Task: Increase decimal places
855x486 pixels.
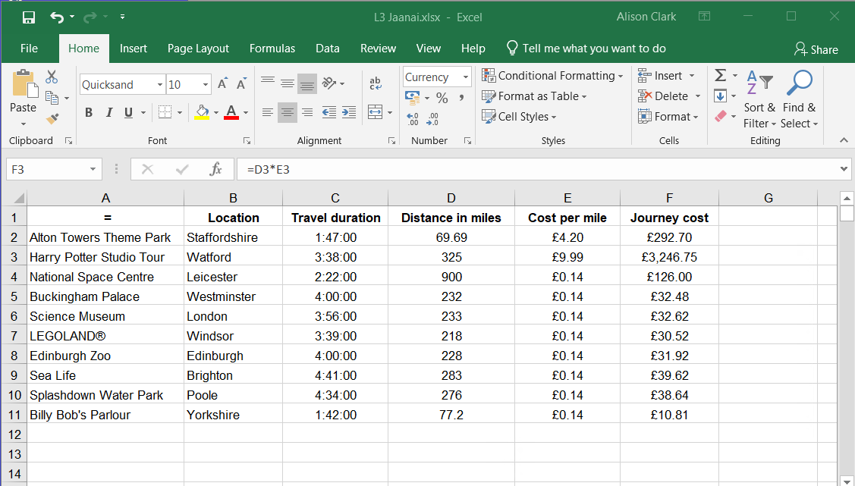Action: click(x=413, y=119)
